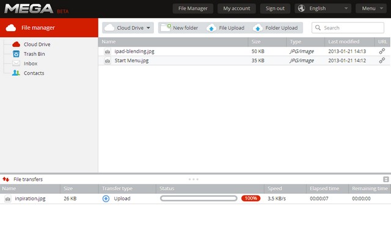Click the Upload arrow circle icon
Screen dimensions: 391x231
pyautogui.click(x=106, y=199)
